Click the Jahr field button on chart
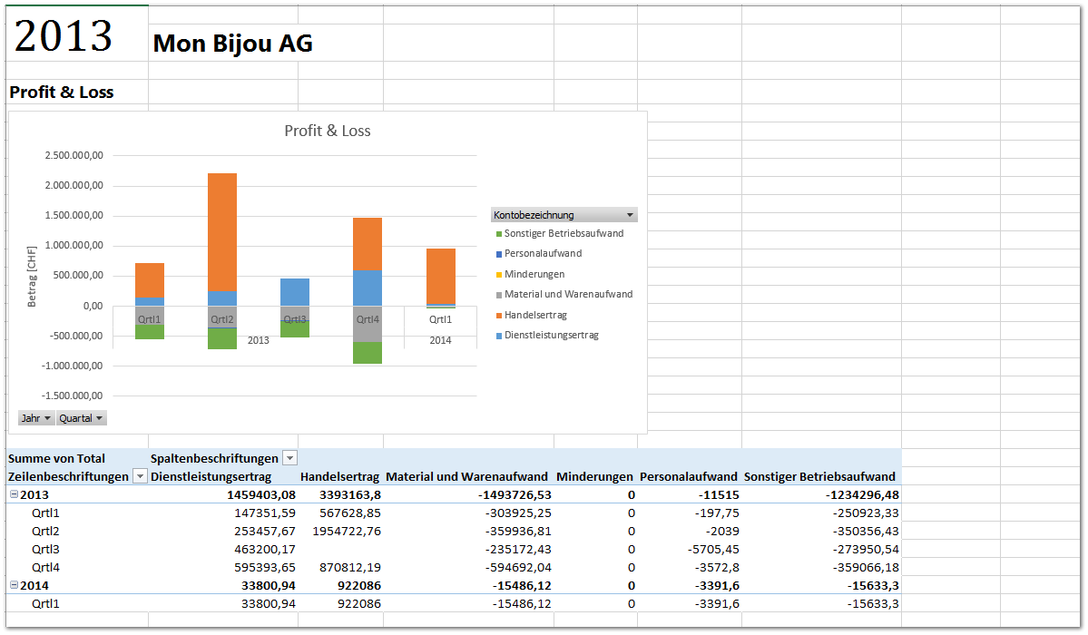The width and height of the screenshot is (1088, 635). [36, 418]
